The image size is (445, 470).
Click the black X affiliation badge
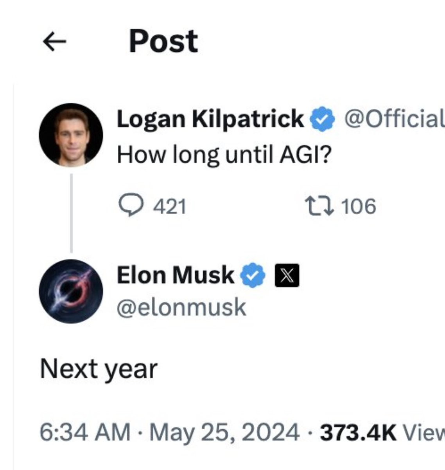pos(287,276)
